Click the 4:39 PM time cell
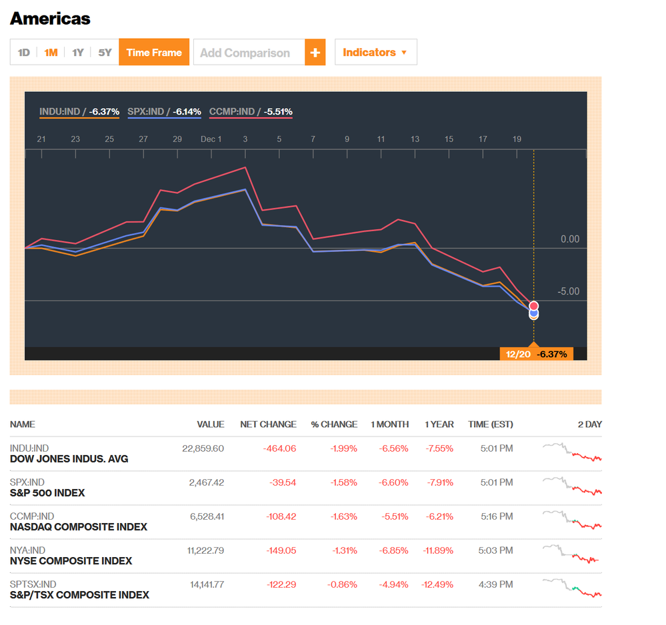Viewport: 666px width, 625px height. (496, 584)
